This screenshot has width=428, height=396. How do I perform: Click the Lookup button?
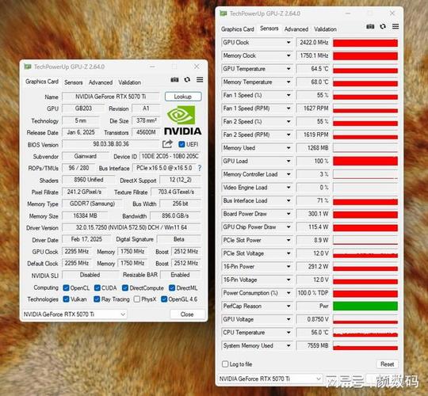coord(183,97)
